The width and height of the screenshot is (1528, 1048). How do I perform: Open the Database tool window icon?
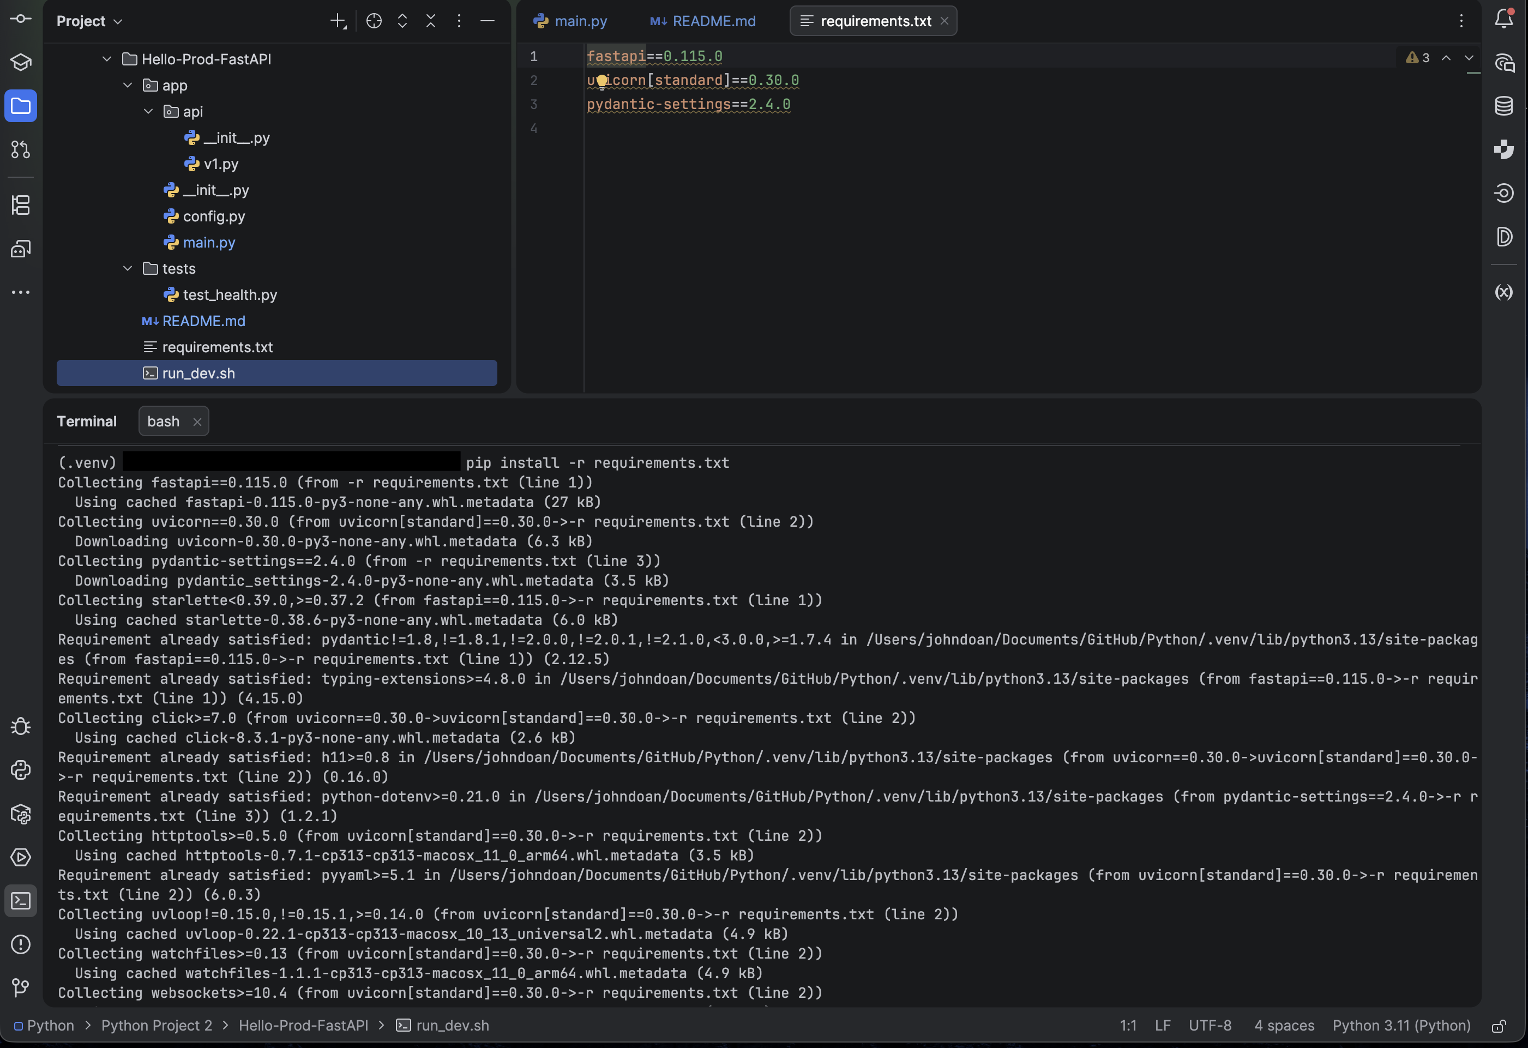(1503, 106)
